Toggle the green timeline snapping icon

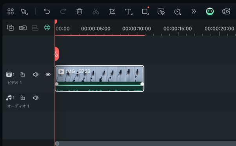pos(47,28)
